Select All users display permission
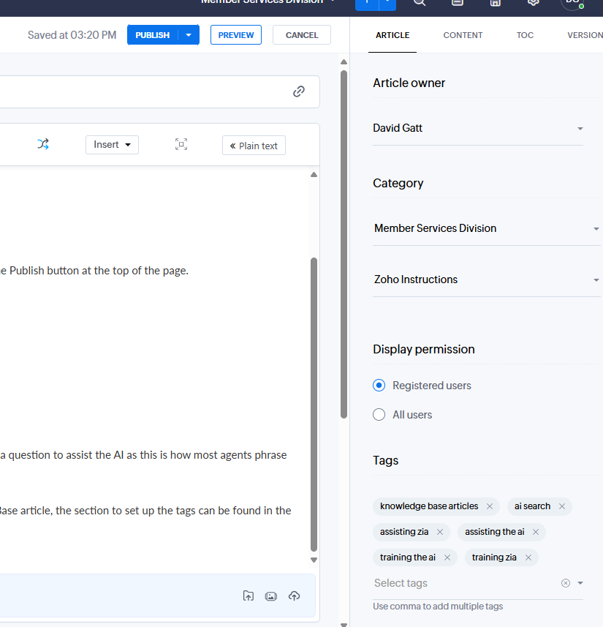603x627 pixels. coord(379,415)
